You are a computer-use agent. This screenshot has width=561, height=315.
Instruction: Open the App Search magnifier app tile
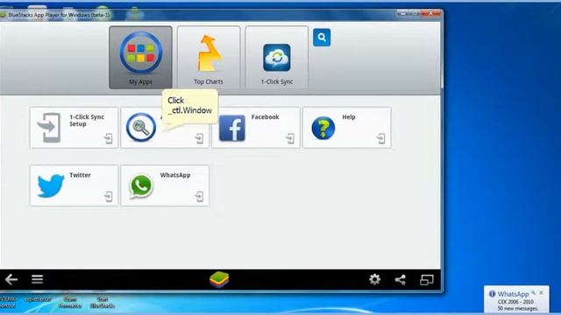point(165,128)
